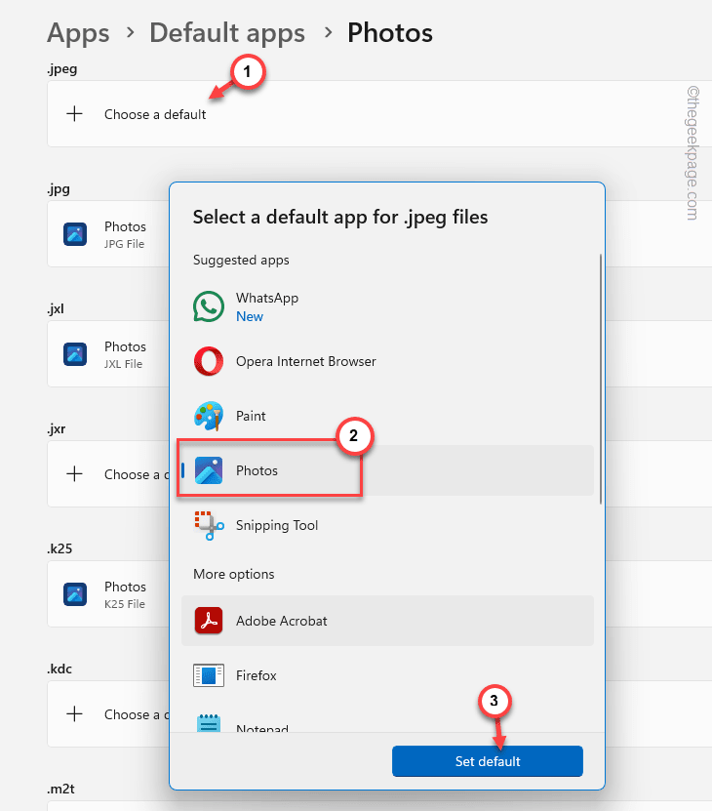Click the Photos icon under .jpg

75,234
